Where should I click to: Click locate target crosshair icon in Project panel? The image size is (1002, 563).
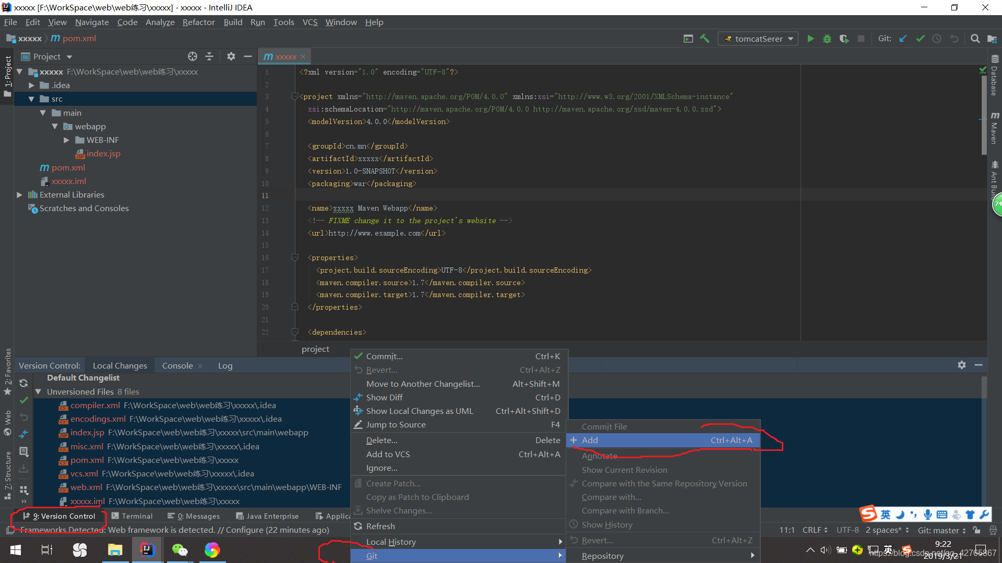coord(193,56)
